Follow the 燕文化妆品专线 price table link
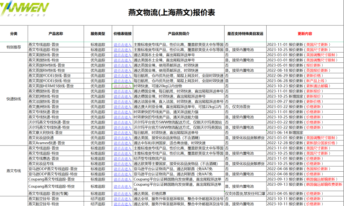 pyautogui.click(x=122, y=164)
